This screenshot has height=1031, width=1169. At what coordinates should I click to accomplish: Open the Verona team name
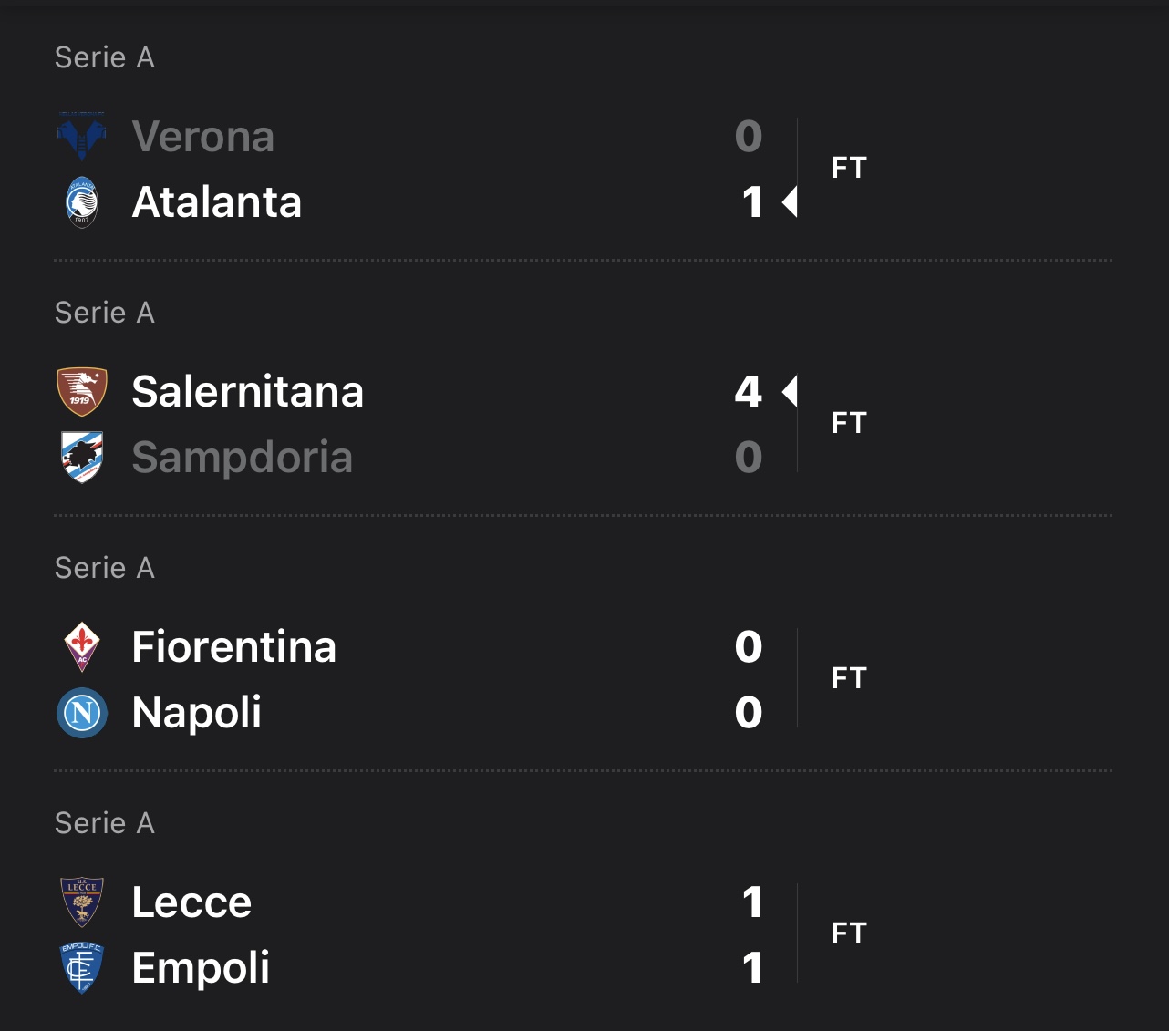click(x=202, y=137)
